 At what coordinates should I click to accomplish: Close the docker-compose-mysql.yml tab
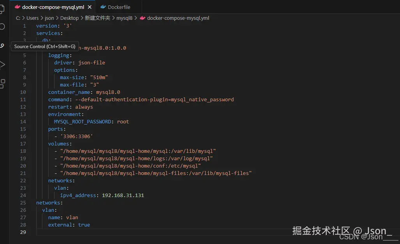[x=89, y=7]
